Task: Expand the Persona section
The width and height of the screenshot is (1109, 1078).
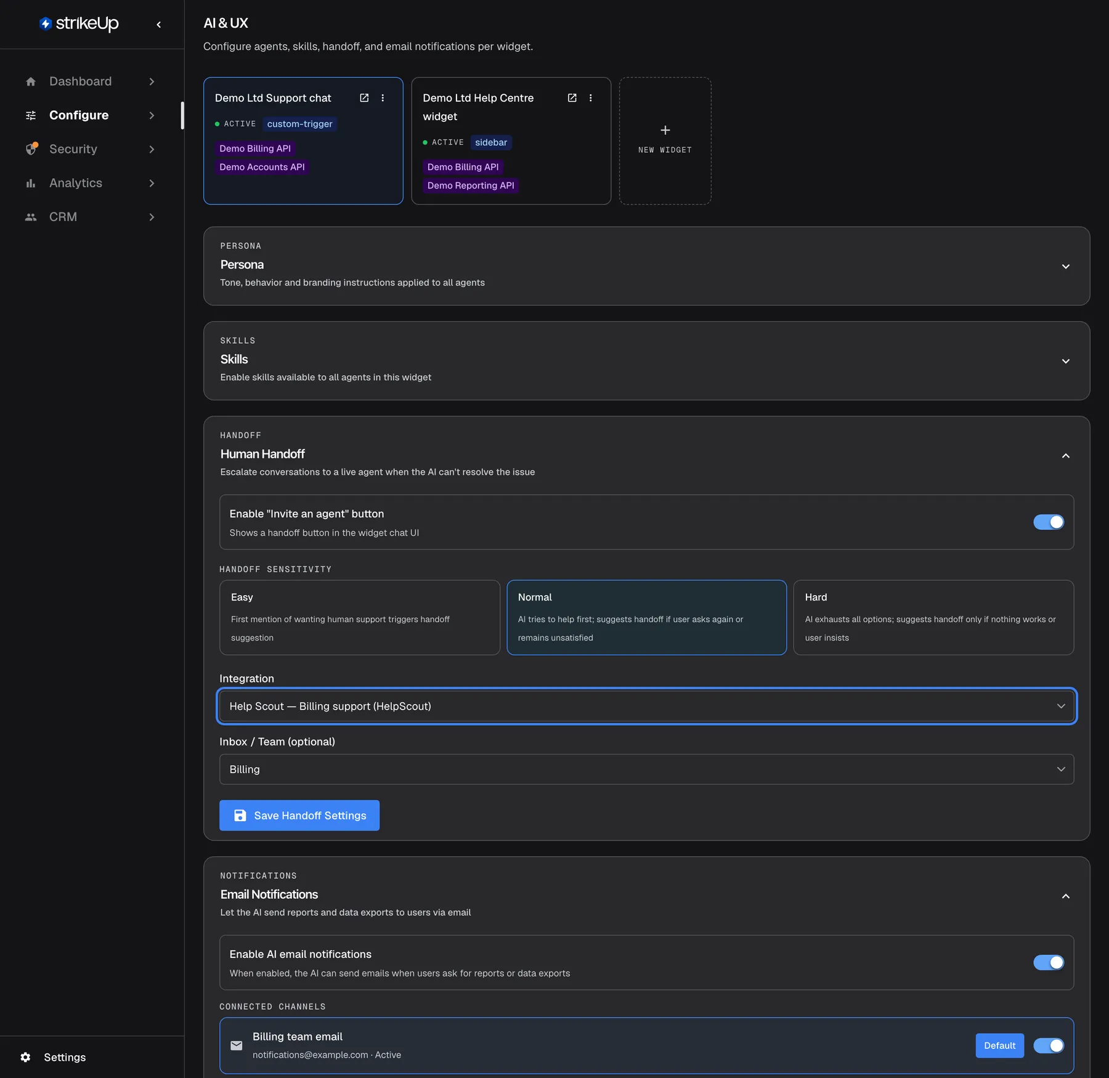Action: tap(1065, 267)
